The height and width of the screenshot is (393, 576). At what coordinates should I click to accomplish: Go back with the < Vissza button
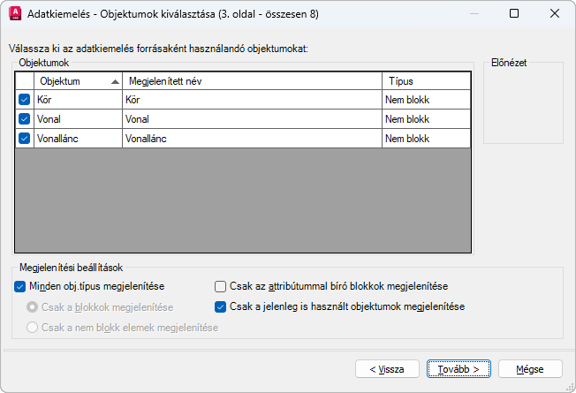[x=387, y=368]
